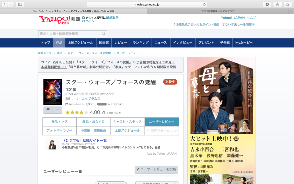The image size is (294, 184).
Task: Click the Ads by Yahoo! JAPAN label
Action: pos(161,154)
